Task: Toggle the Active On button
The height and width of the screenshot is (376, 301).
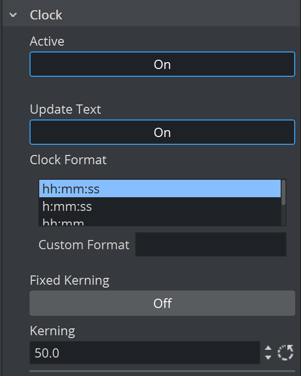Action: click(x=162, y=64)
